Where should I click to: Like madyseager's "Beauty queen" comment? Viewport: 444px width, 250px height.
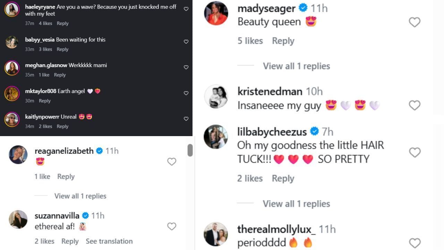coord(415,22)
